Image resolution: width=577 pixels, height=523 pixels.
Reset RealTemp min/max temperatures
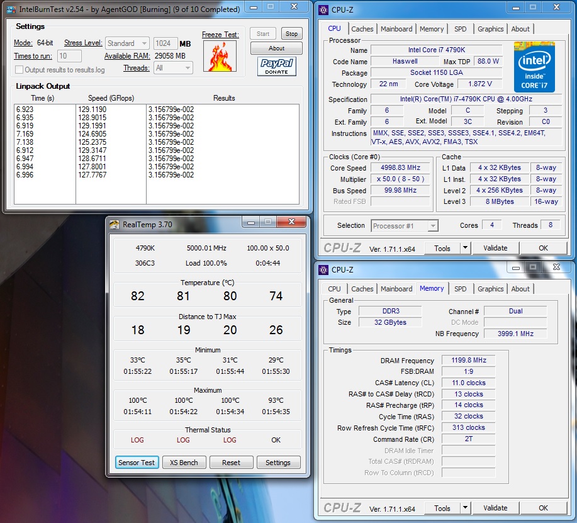[x=231, y=463]
